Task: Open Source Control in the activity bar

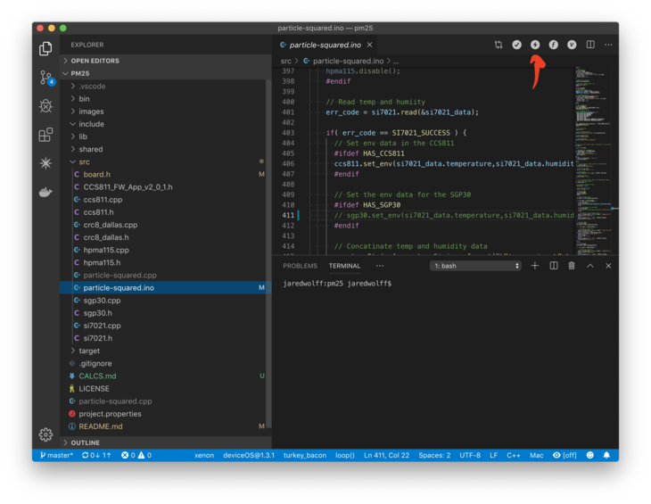Action: [46, 78]
